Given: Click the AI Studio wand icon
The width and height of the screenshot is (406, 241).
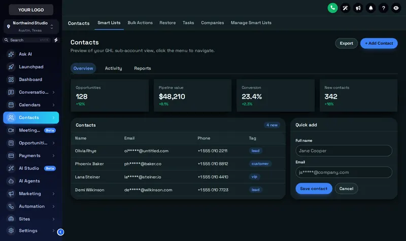Looking at the screenshot, I should coord(11,168).
